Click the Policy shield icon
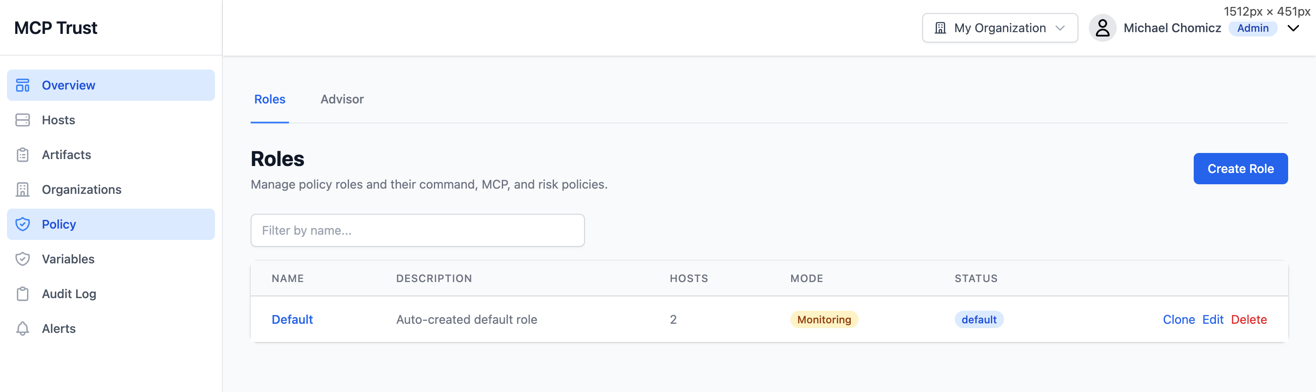The image size is (1316, 392). click(23, 224)
